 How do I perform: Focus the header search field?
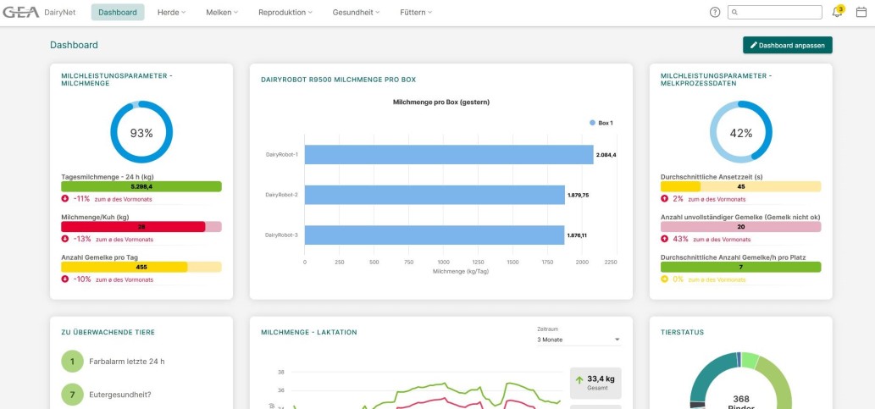coord(774,12)
